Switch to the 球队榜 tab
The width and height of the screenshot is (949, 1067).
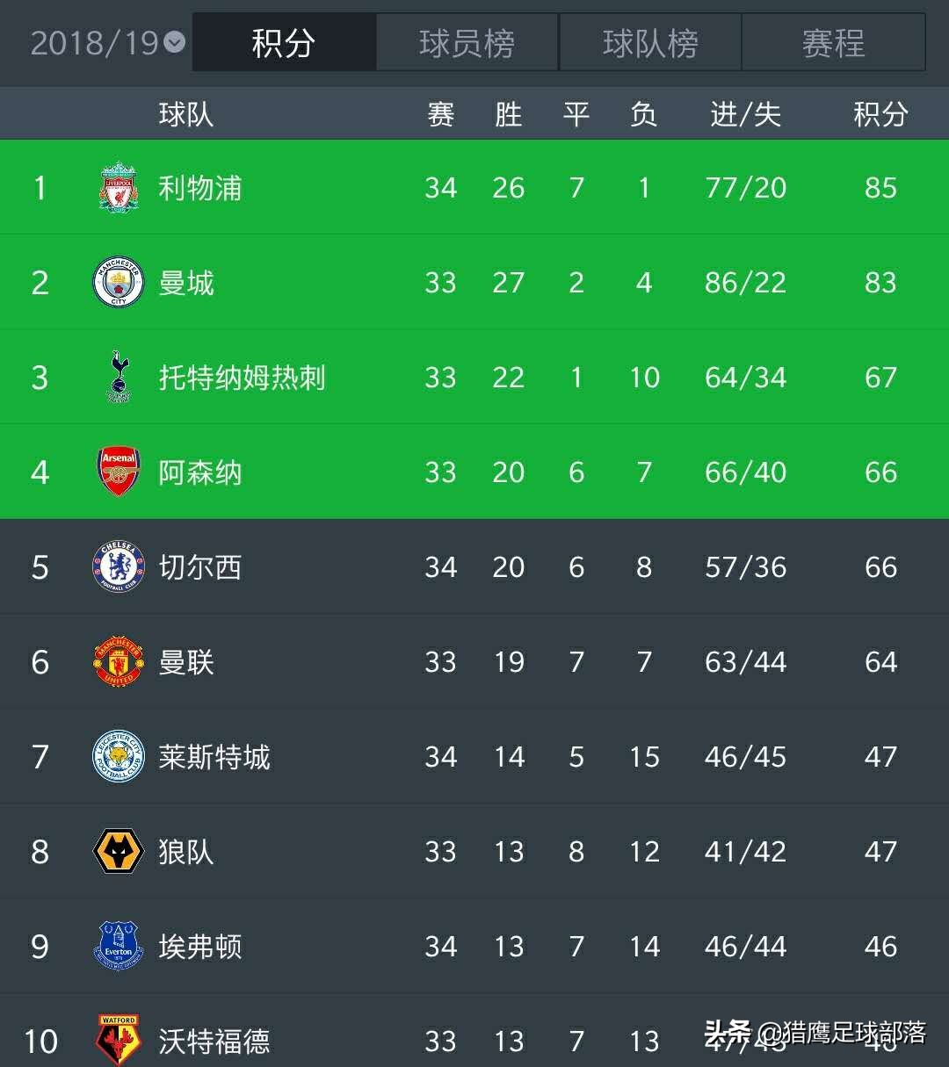click(650, 42)
